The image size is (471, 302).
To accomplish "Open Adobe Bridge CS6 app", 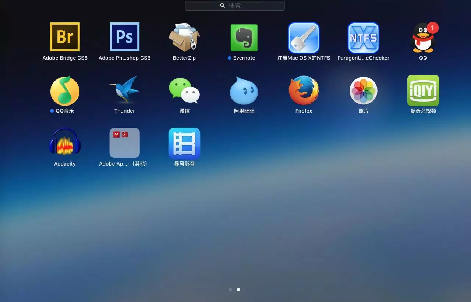I will tap(65, 37).
